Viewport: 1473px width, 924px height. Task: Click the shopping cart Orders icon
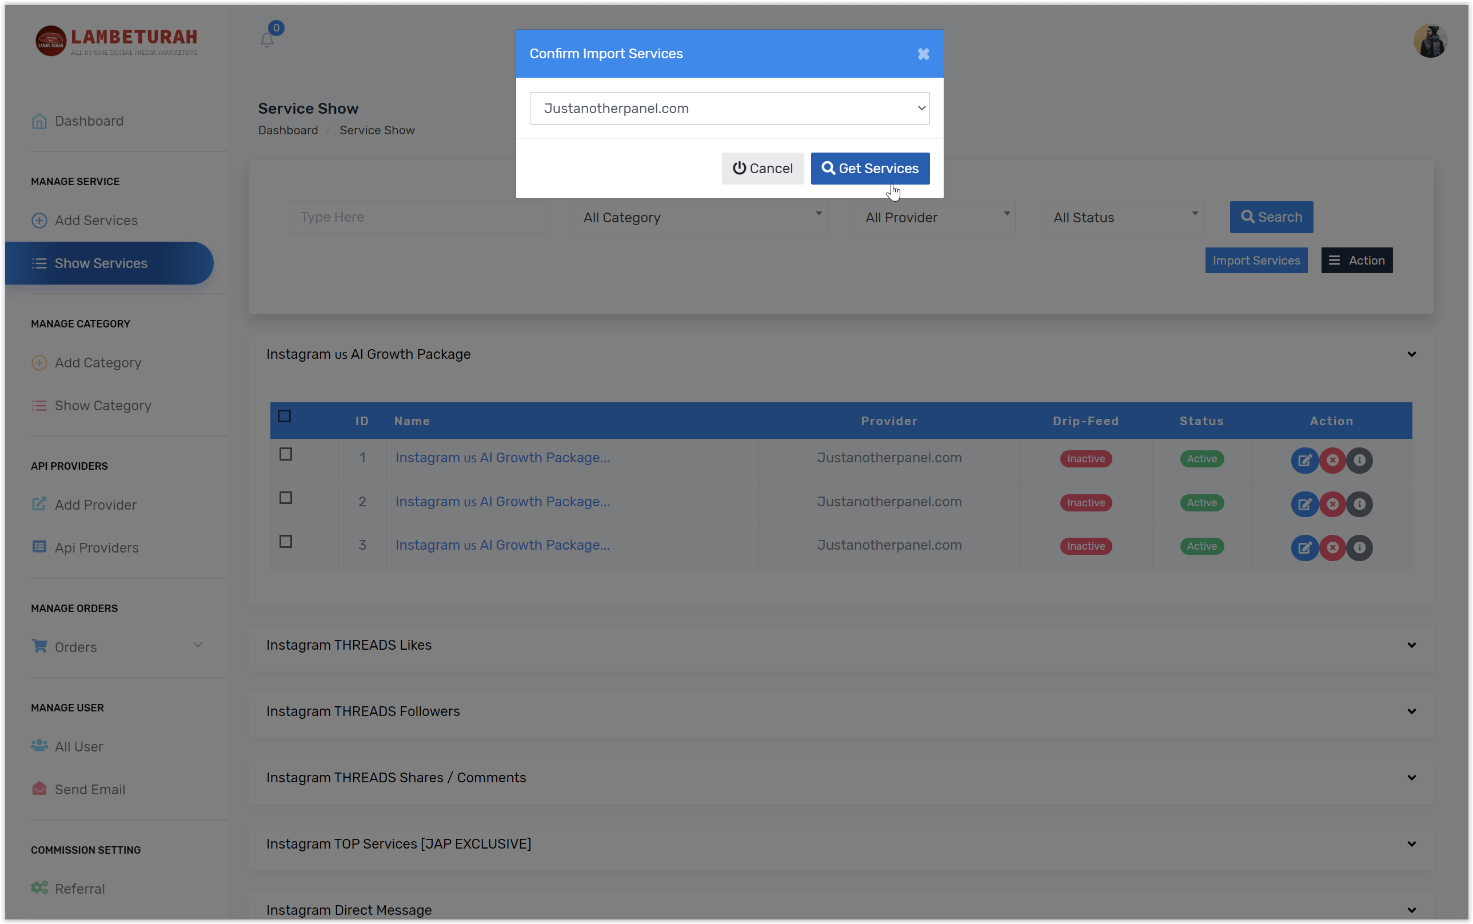point(39,646)
